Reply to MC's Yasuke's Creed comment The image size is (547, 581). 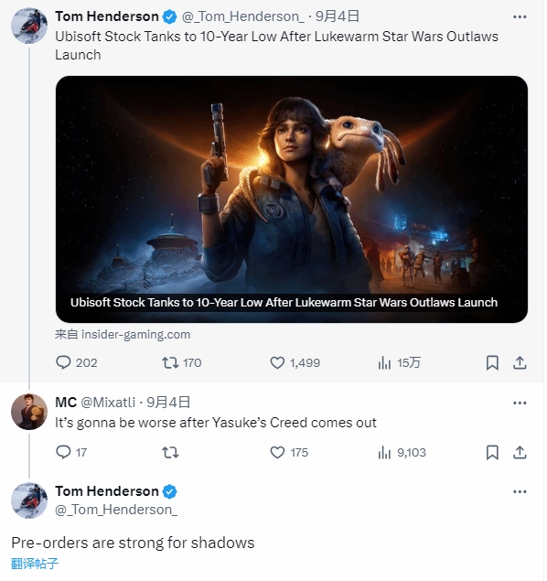click(x=70, y=452)
